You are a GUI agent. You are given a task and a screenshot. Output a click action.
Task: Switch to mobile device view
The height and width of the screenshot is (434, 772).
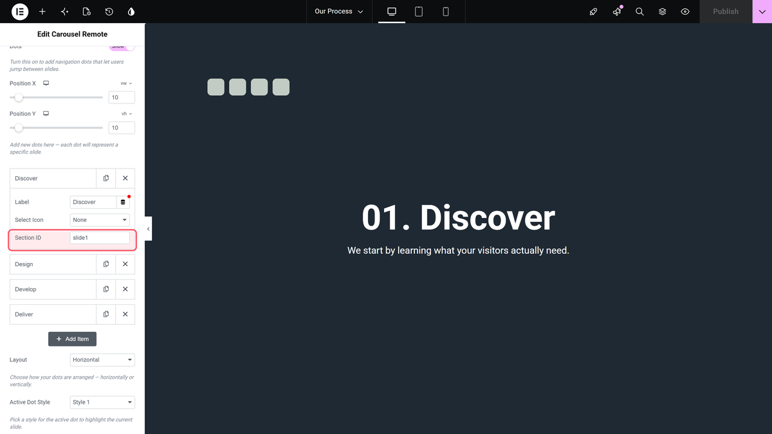446,12
